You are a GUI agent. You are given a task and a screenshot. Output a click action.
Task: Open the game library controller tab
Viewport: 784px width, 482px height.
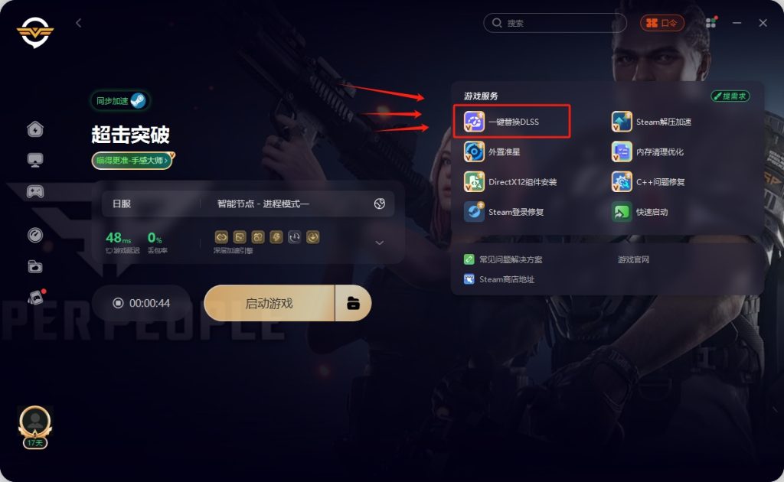click(x=35, y=191)
